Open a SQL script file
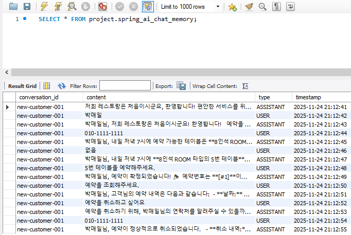The height and width of the screenshot is (235, 351). pyautogui.click(x=13, y=7)
